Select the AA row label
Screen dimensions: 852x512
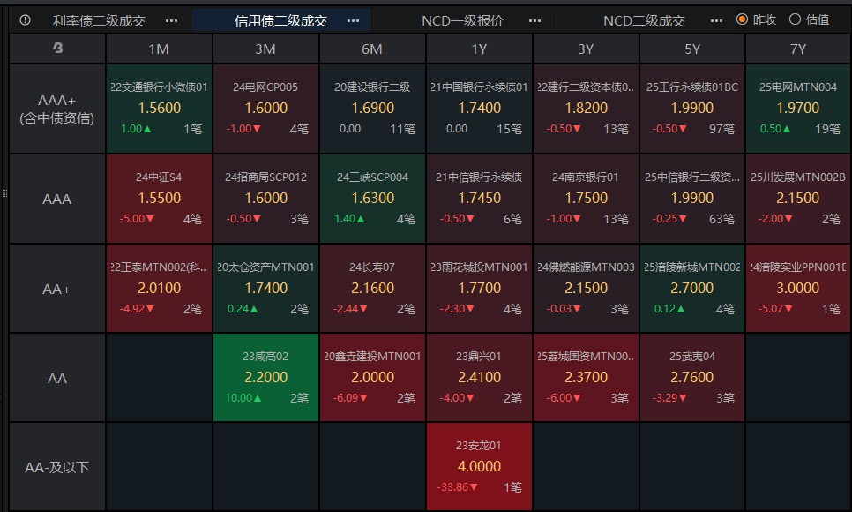point(57,378)
